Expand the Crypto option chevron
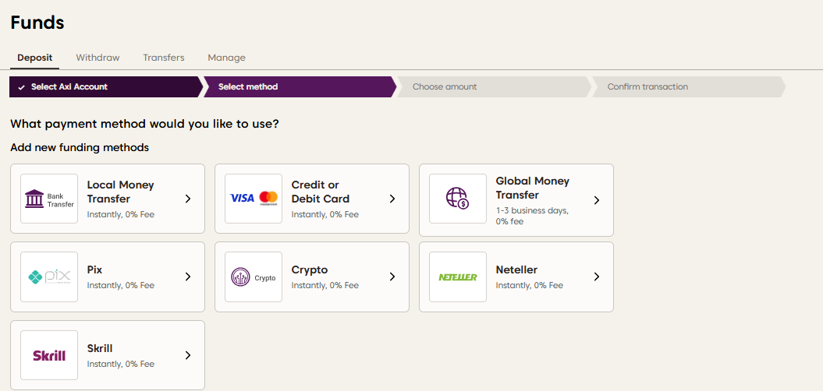The width and height of the screenshot is (823, 391). 392,277
